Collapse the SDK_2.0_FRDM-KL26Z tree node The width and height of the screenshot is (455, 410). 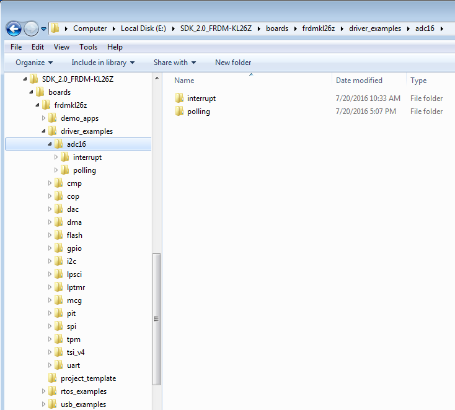click(25, 79)
